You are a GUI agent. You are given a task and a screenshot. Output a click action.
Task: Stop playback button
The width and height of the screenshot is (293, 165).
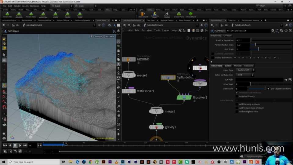pyautogui.click(x=15, y=145)
